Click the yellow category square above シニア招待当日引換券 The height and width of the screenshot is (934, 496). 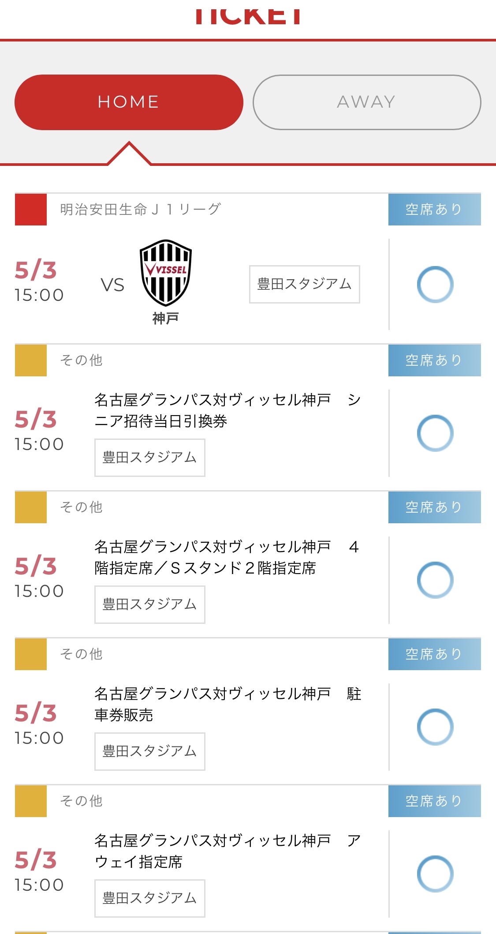tap(31, 360)
